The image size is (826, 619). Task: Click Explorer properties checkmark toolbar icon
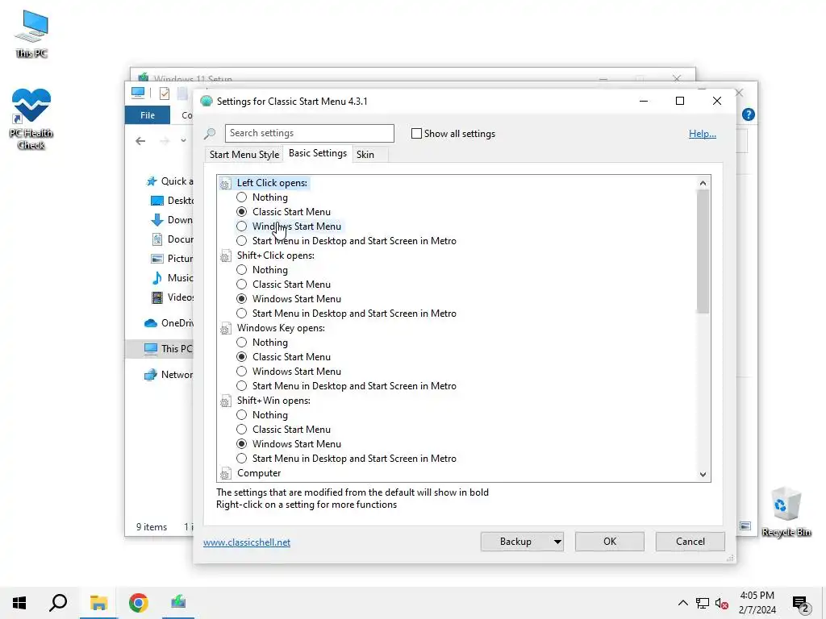click(x=165, y=93)
